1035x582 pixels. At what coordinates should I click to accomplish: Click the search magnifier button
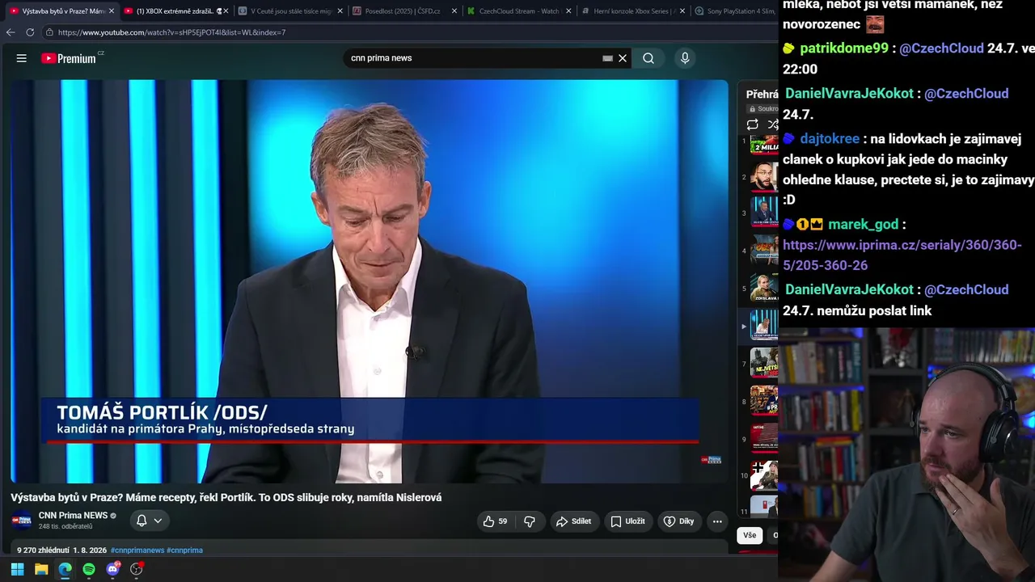click(x=648, y=58)
